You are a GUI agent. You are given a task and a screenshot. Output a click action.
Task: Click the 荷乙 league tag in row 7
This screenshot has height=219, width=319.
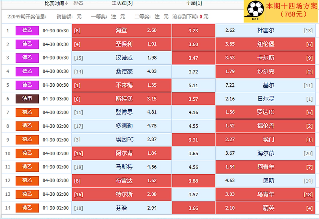pyautogui.click(x=27, y=113)
